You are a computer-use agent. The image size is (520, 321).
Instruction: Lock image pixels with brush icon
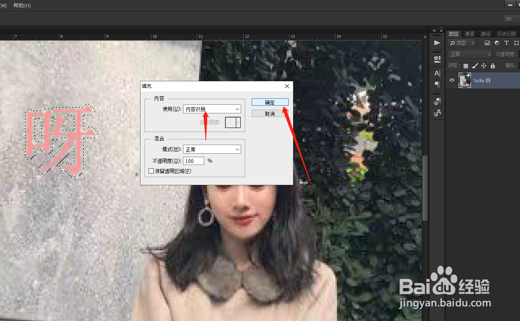pyautogui.click(x=475, y=65)
